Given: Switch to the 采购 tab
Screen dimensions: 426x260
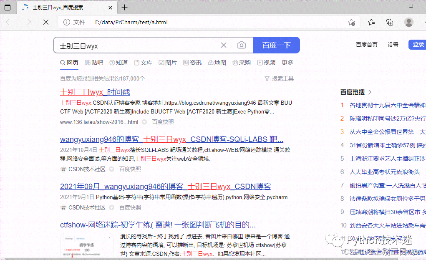Looking at the screenshot, I should click(x=242, y=63).
